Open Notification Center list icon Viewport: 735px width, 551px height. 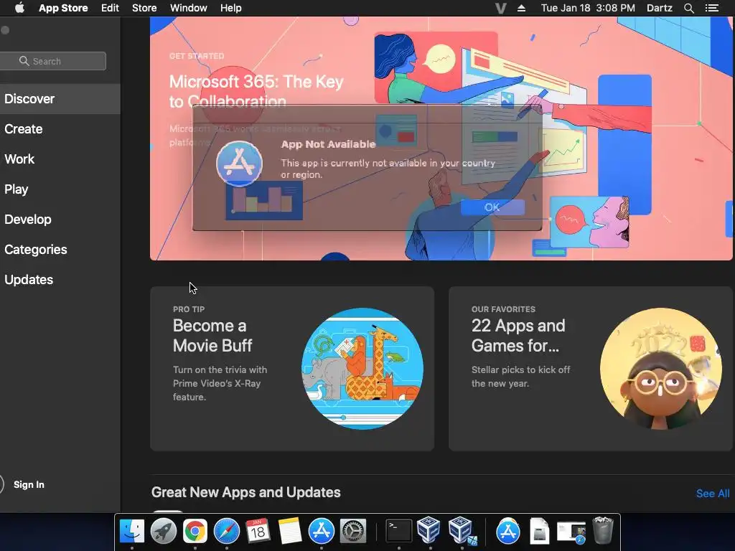pyautogui.click(x=711, y=8)
